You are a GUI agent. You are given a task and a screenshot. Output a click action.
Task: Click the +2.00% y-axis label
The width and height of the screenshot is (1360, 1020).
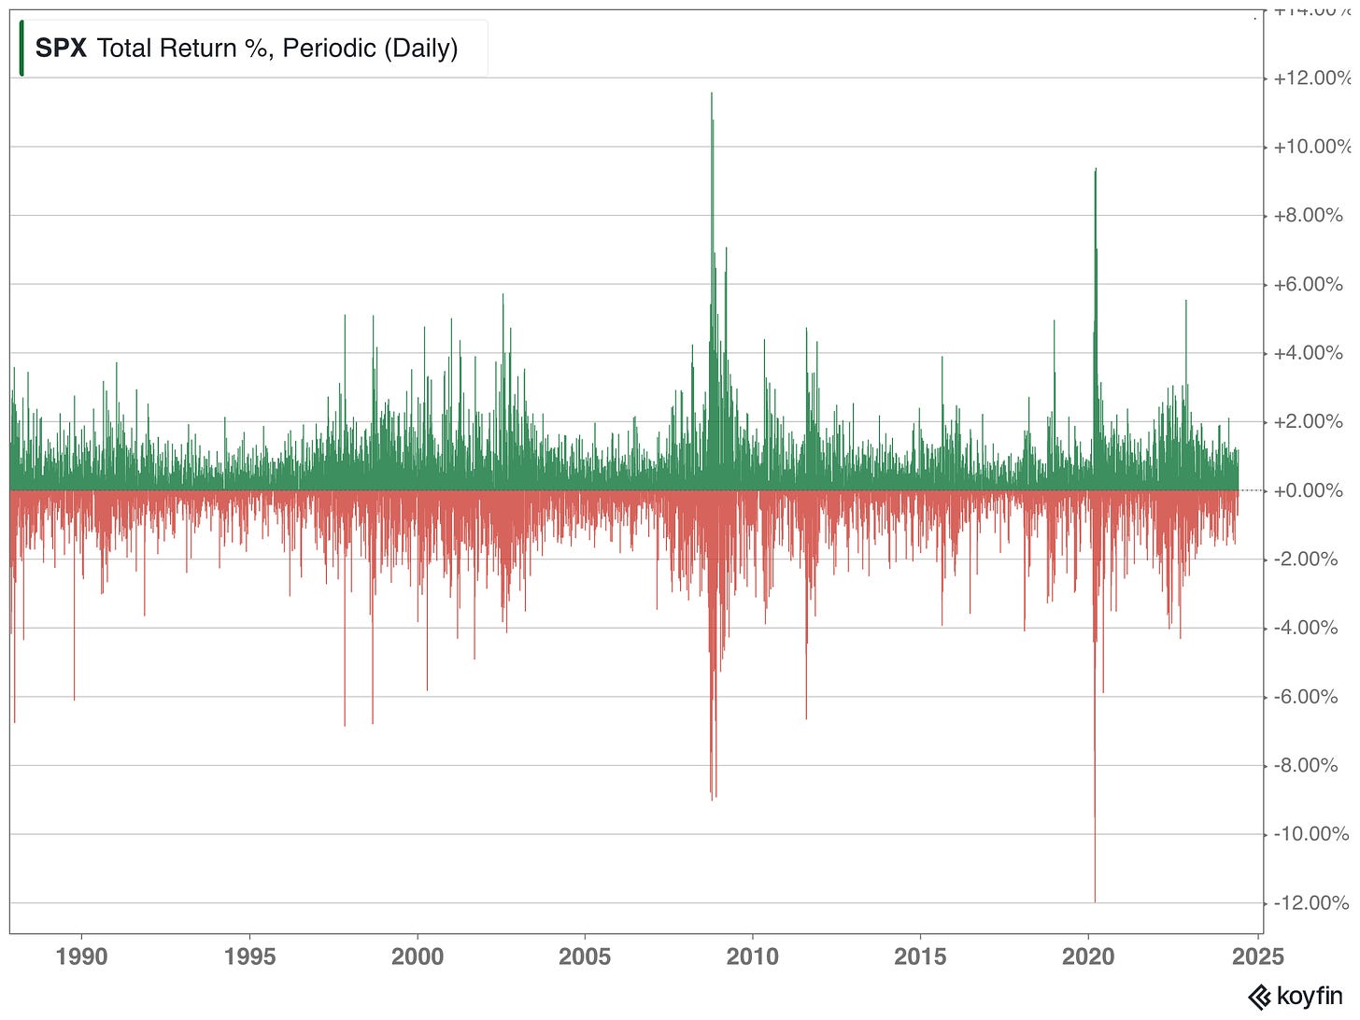[1309, 421]
